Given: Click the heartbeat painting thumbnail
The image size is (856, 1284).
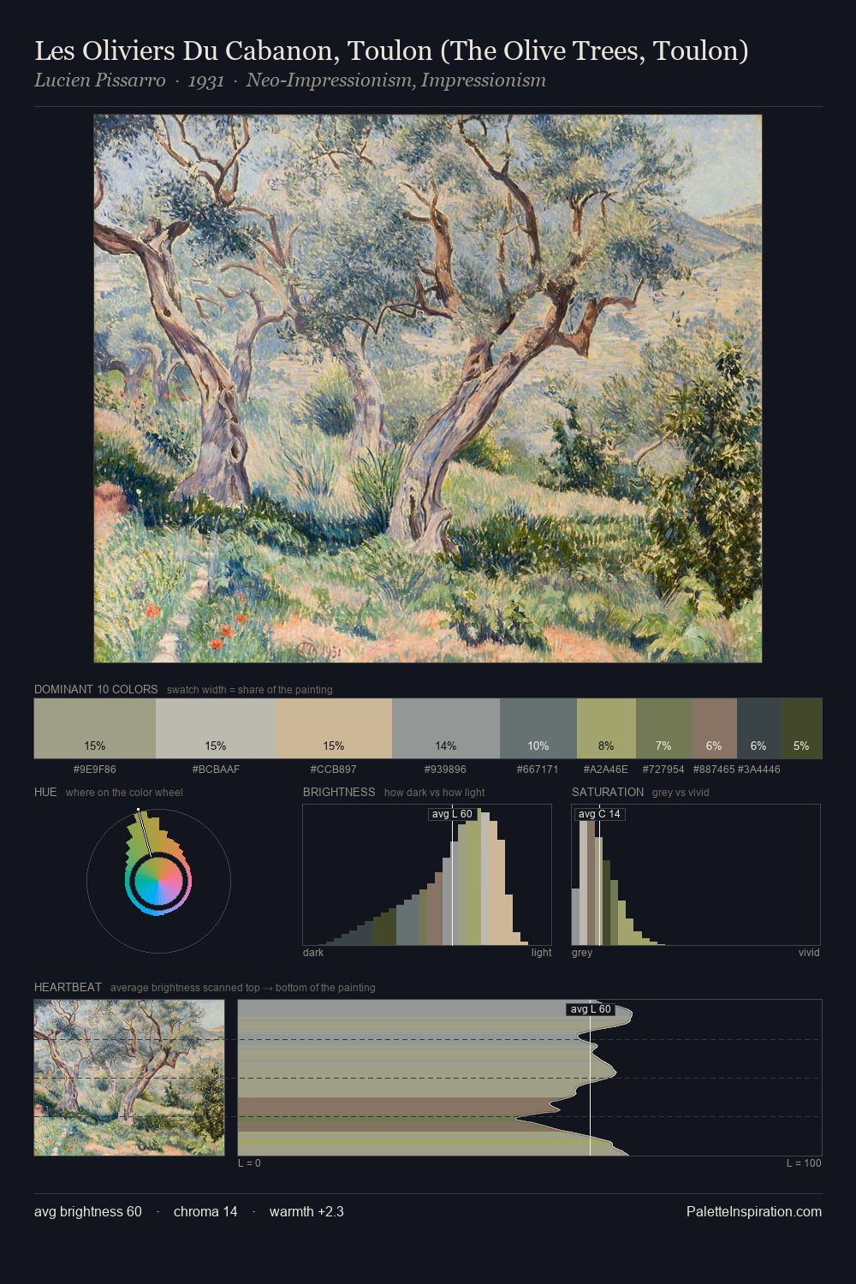Looking at the screenshot, I should (129, 1078).
